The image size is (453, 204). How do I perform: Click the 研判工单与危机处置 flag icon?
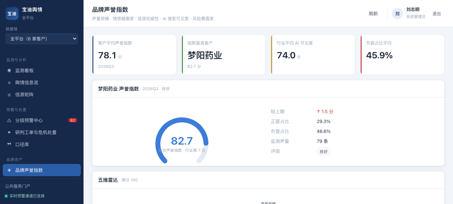(9, 132)
